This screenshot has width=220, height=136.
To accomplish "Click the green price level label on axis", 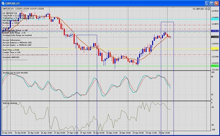I will [x=215, y=66].
